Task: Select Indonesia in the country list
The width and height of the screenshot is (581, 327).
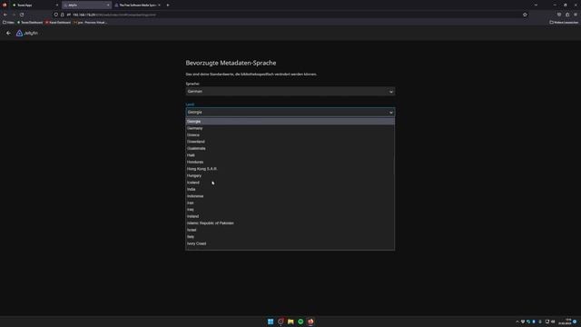Action: [290, 196]
